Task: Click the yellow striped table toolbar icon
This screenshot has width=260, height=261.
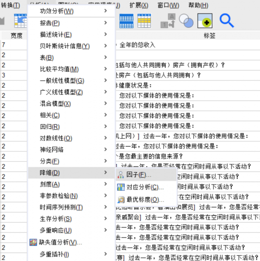Action: 144,21
